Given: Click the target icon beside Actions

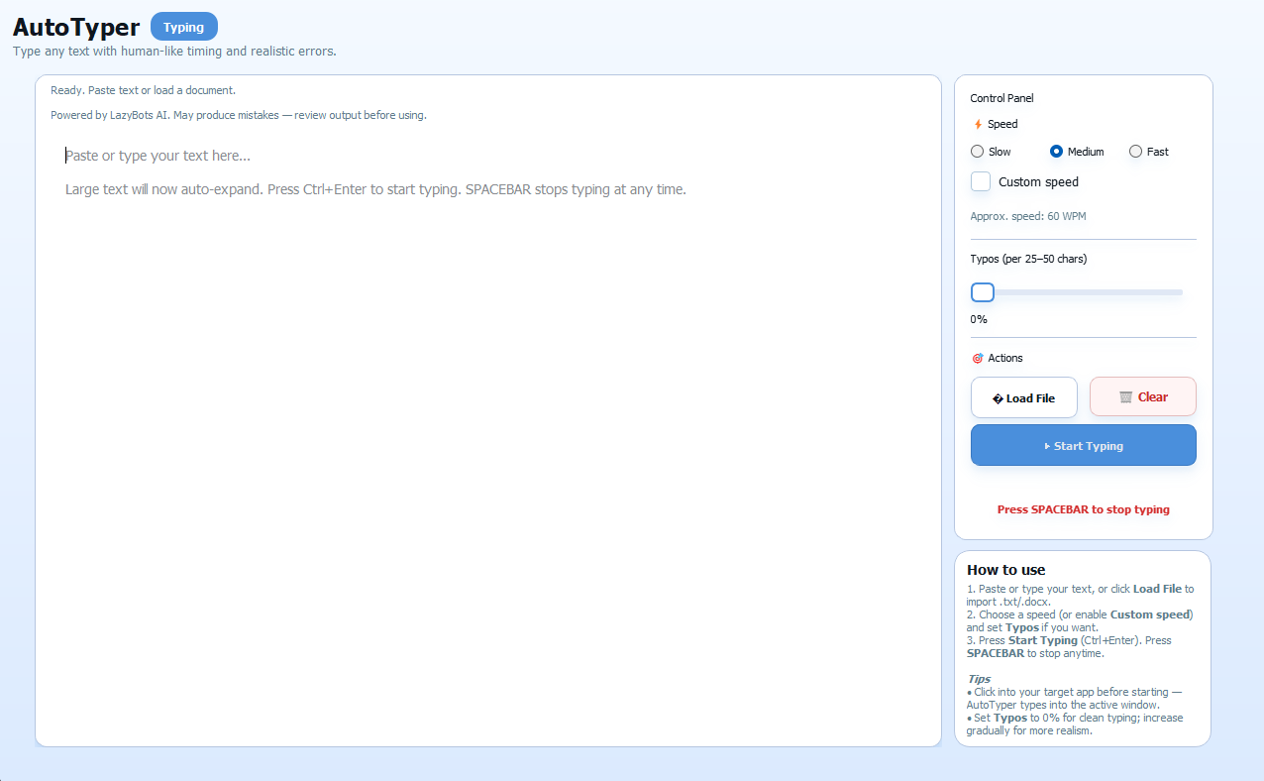Looking at the screenshot, I should pos(978,358).
